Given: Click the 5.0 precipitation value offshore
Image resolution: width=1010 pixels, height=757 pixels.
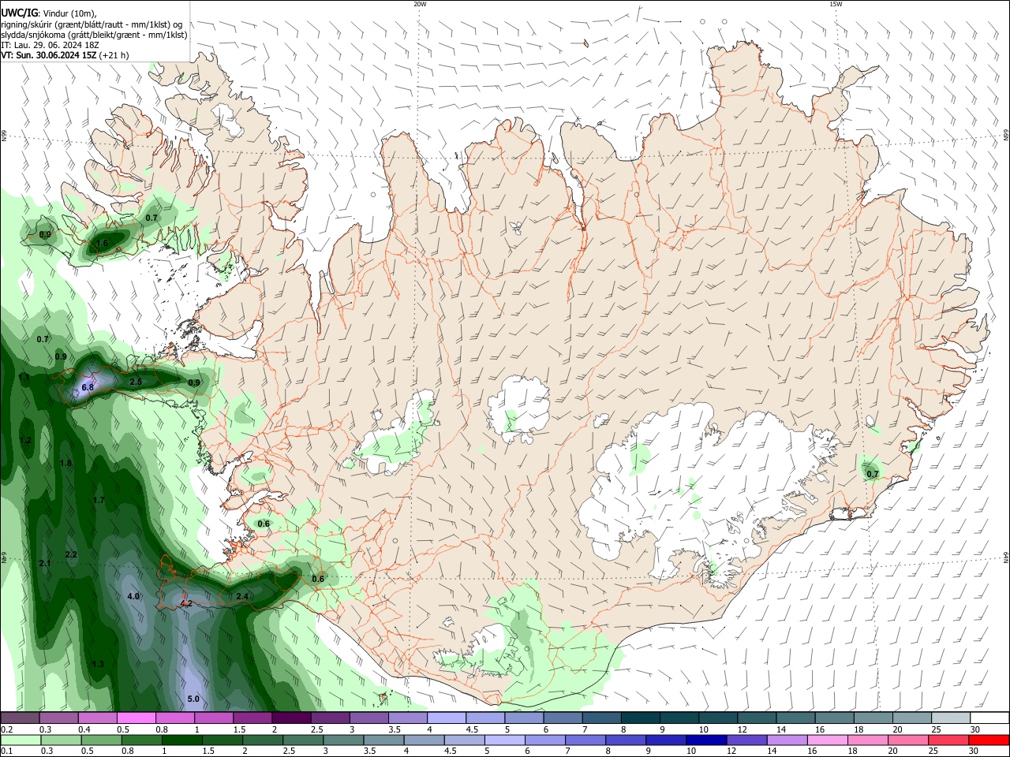Looking at the screenshot, I should 193,699.
